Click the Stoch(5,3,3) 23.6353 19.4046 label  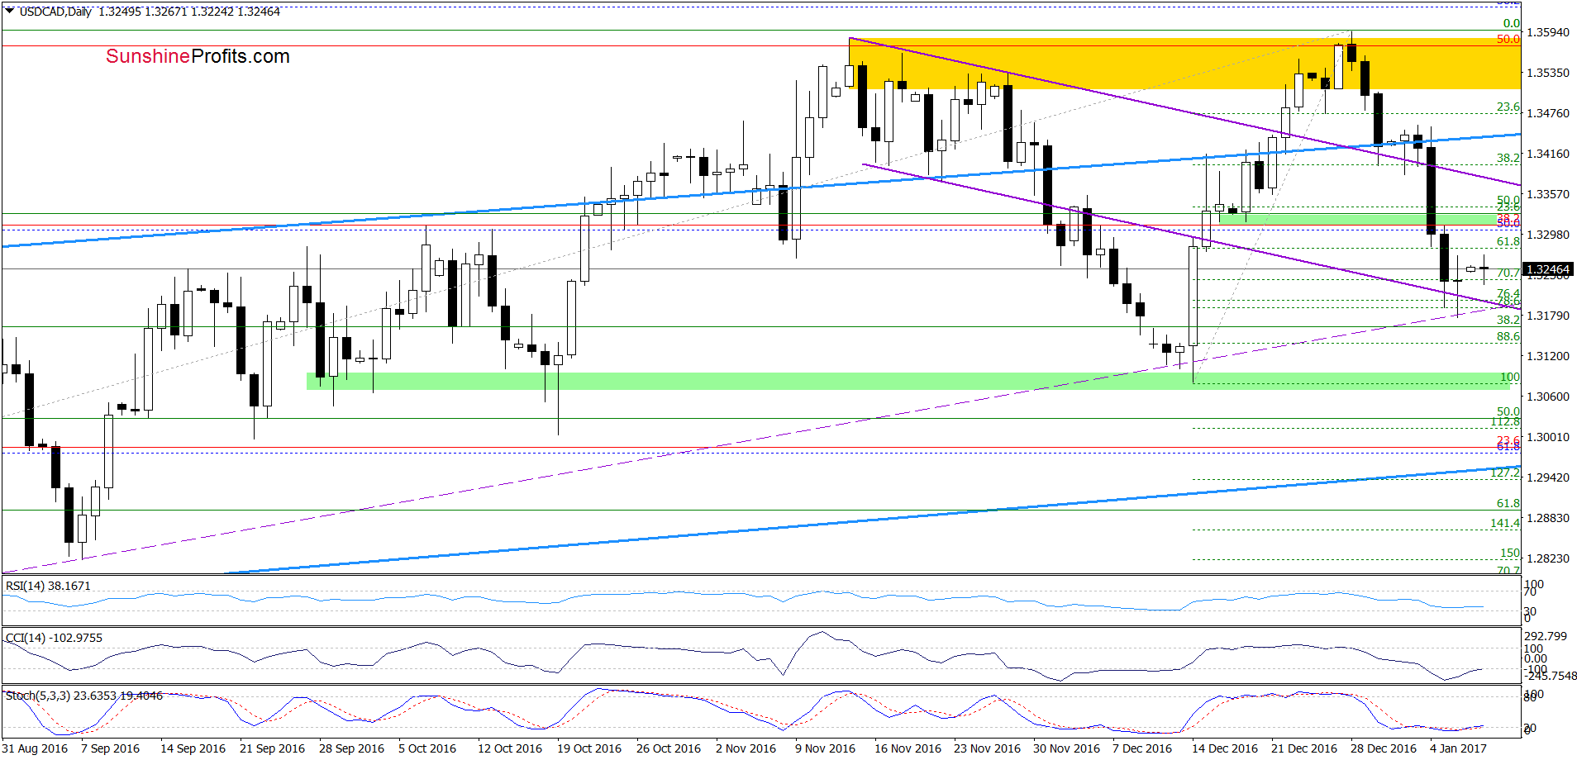click(84, 696)
